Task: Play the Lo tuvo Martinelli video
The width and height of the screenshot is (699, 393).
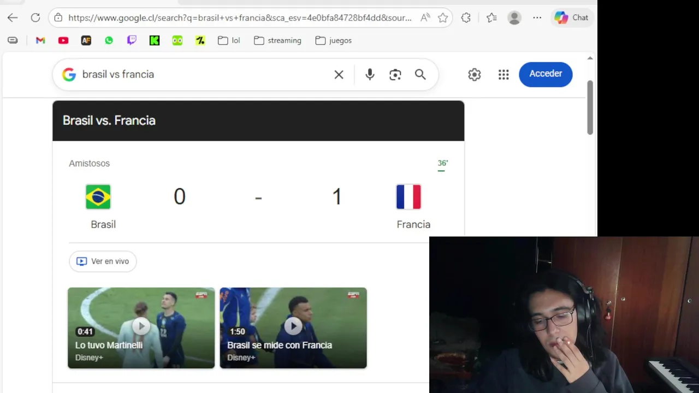Action: tap(141, 327)
